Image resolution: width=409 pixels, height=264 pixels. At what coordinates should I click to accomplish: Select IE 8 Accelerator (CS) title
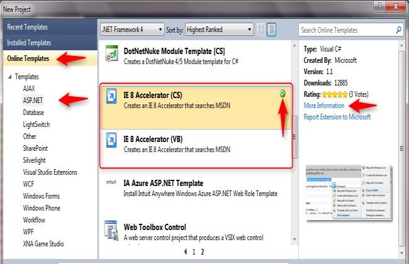pyautogui.click(x=153, y=95)
